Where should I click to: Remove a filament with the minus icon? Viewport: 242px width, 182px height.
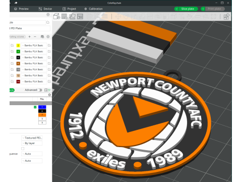click(x=35, y=36)
